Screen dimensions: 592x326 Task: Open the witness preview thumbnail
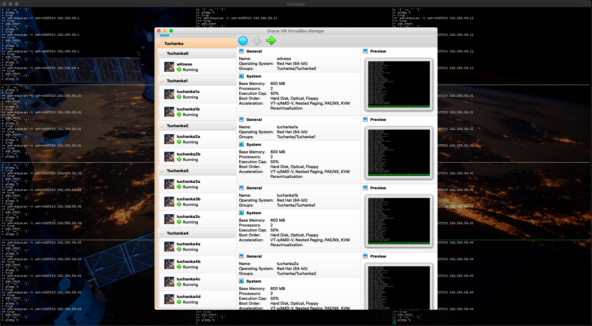399,84
